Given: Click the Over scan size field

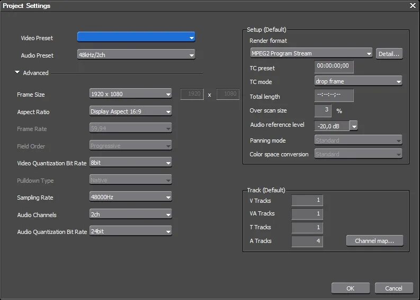Looking at the screenshot, I should coord(323,110).
